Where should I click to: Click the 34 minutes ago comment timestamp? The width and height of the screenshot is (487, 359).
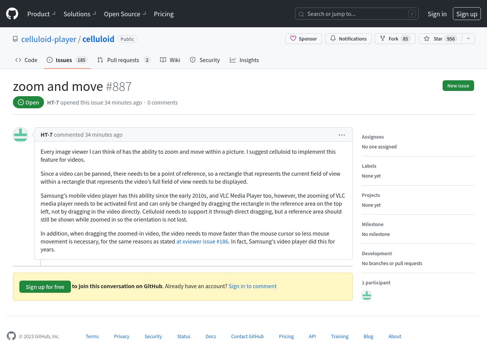(x=104, y=134)
